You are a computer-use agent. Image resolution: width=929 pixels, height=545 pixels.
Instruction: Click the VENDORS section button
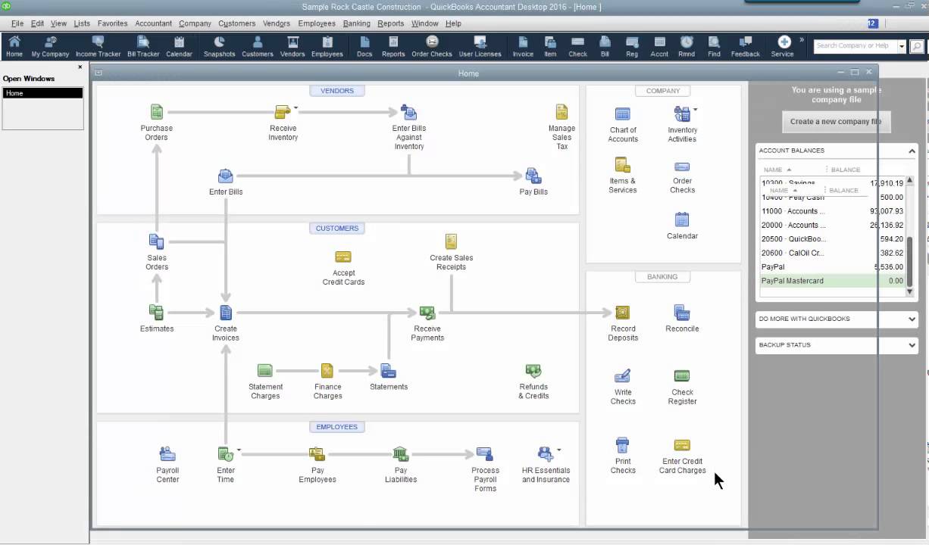click(337, 91)
